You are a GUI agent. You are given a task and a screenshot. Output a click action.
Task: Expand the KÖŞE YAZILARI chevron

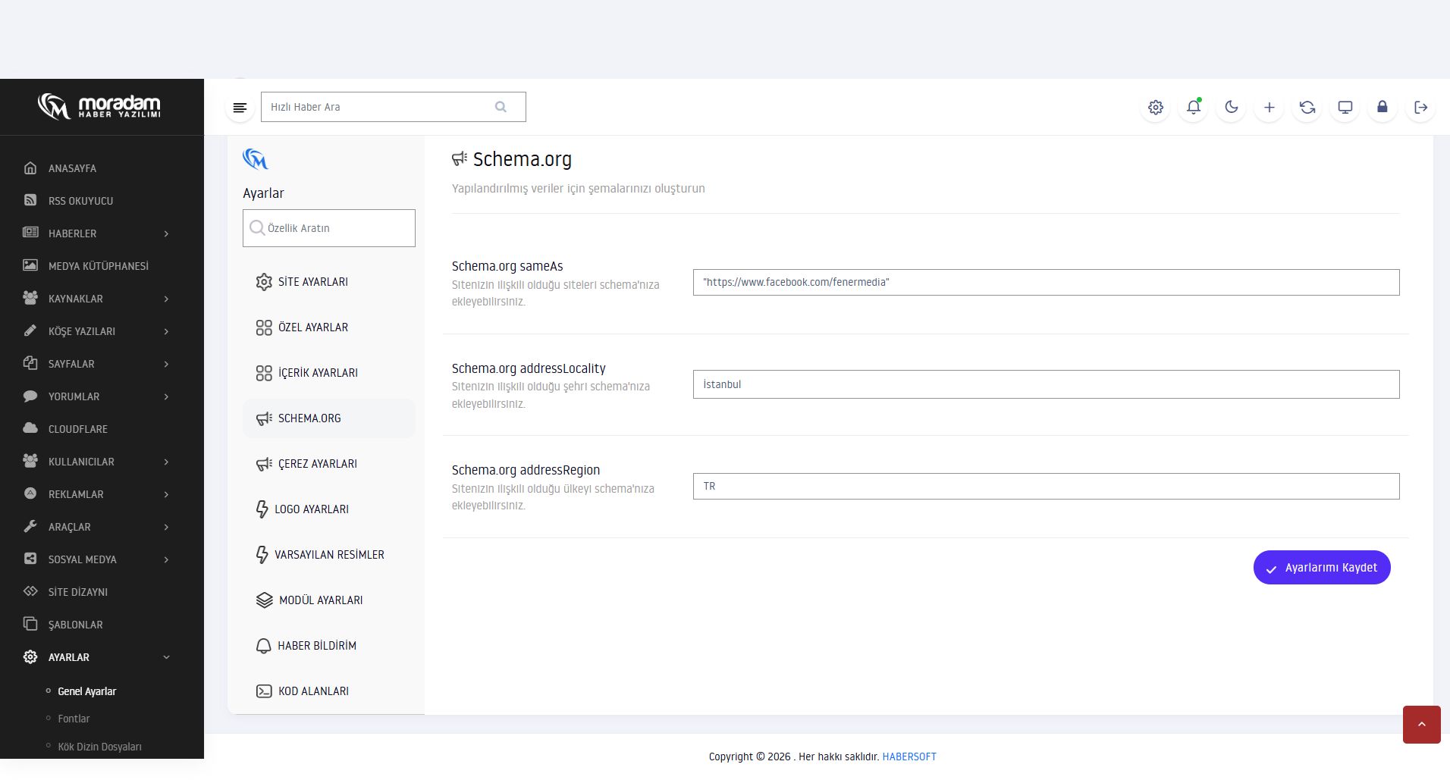click(166, 331)
